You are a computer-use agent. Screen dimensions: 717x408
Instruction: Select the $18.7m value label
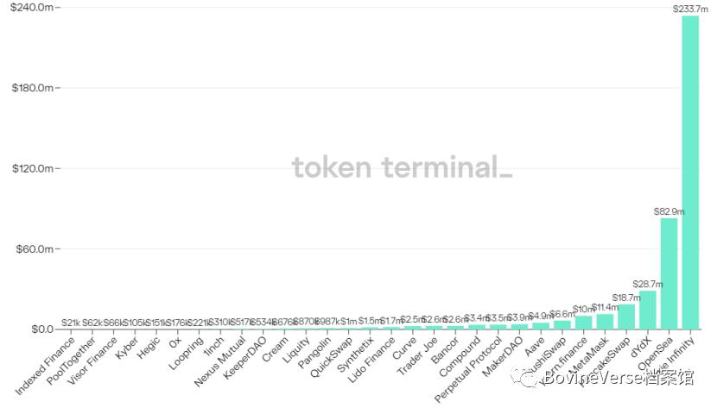pyautogui.click(x=626, y=298)
